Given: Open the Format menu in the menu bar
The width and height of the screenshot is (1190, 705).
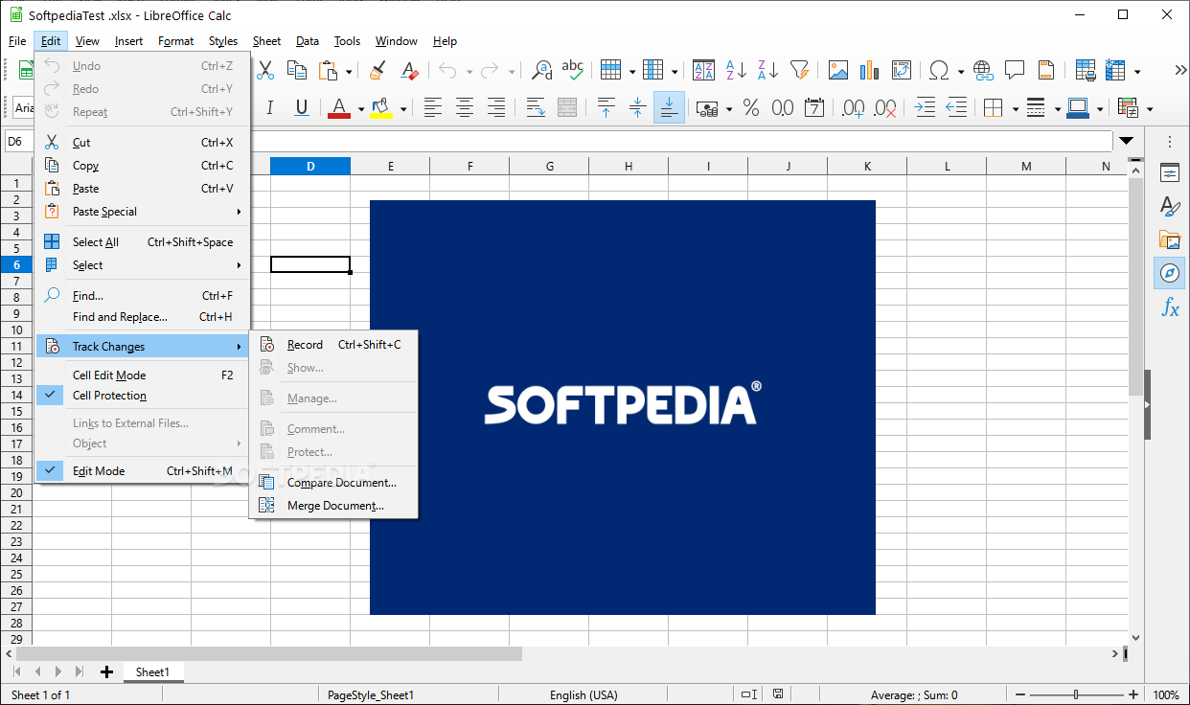Looking at the screenshot, I should tap(176, 41).
